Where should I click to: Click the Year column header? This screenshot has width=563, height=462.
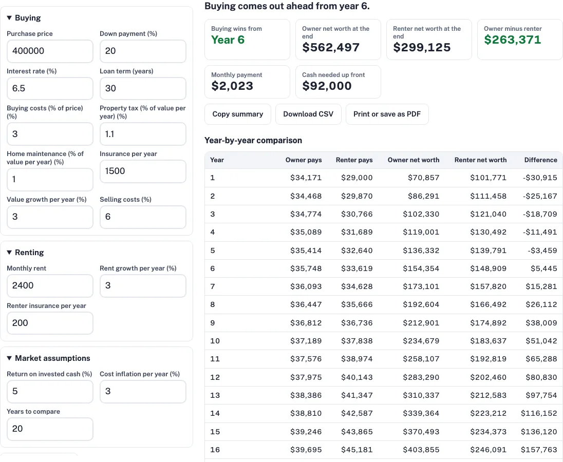(x=217, y=160)
